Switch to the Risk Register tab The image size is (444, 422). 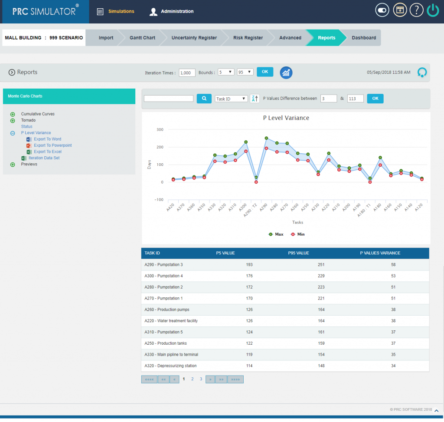pyautogui.click(x=248, y=38)
